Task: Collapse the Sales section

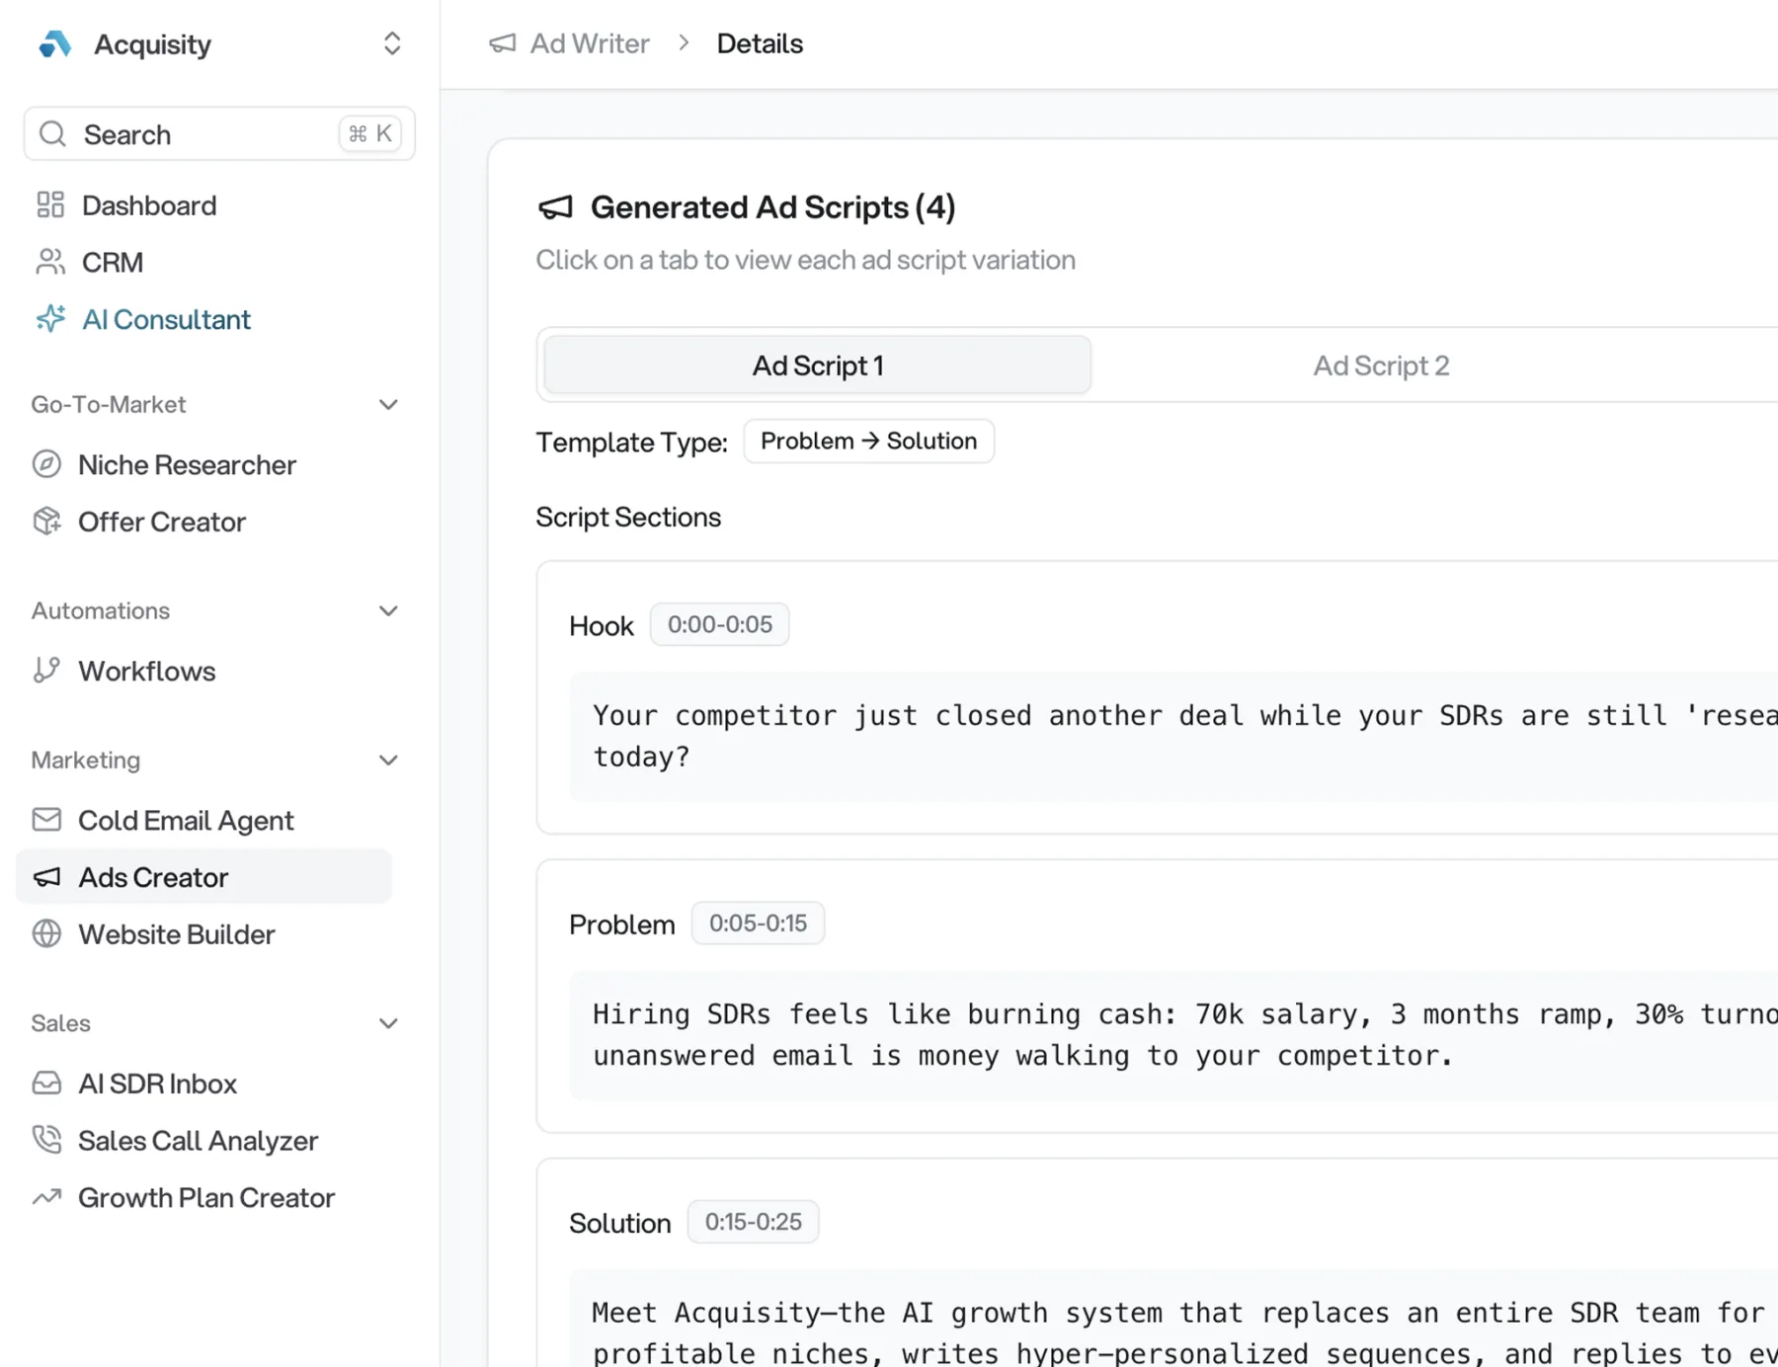Action: coord(388,1023)
